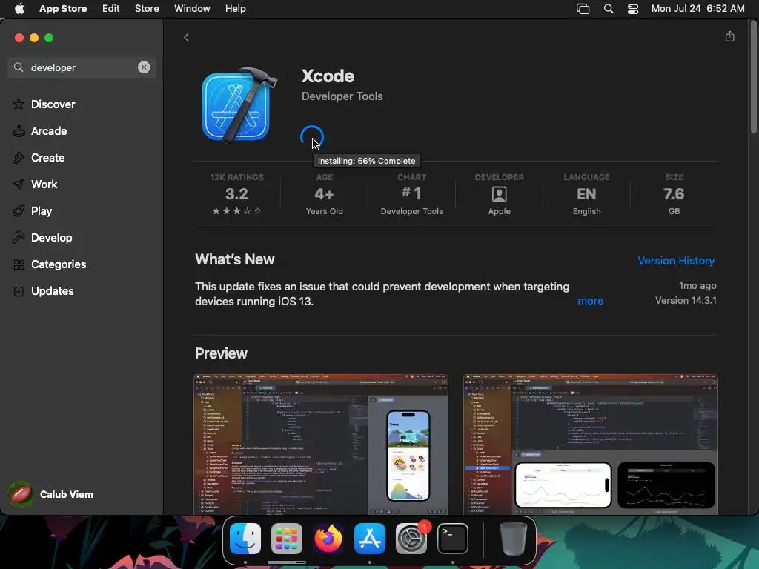Open the Version History link

(x=676, y=261)
